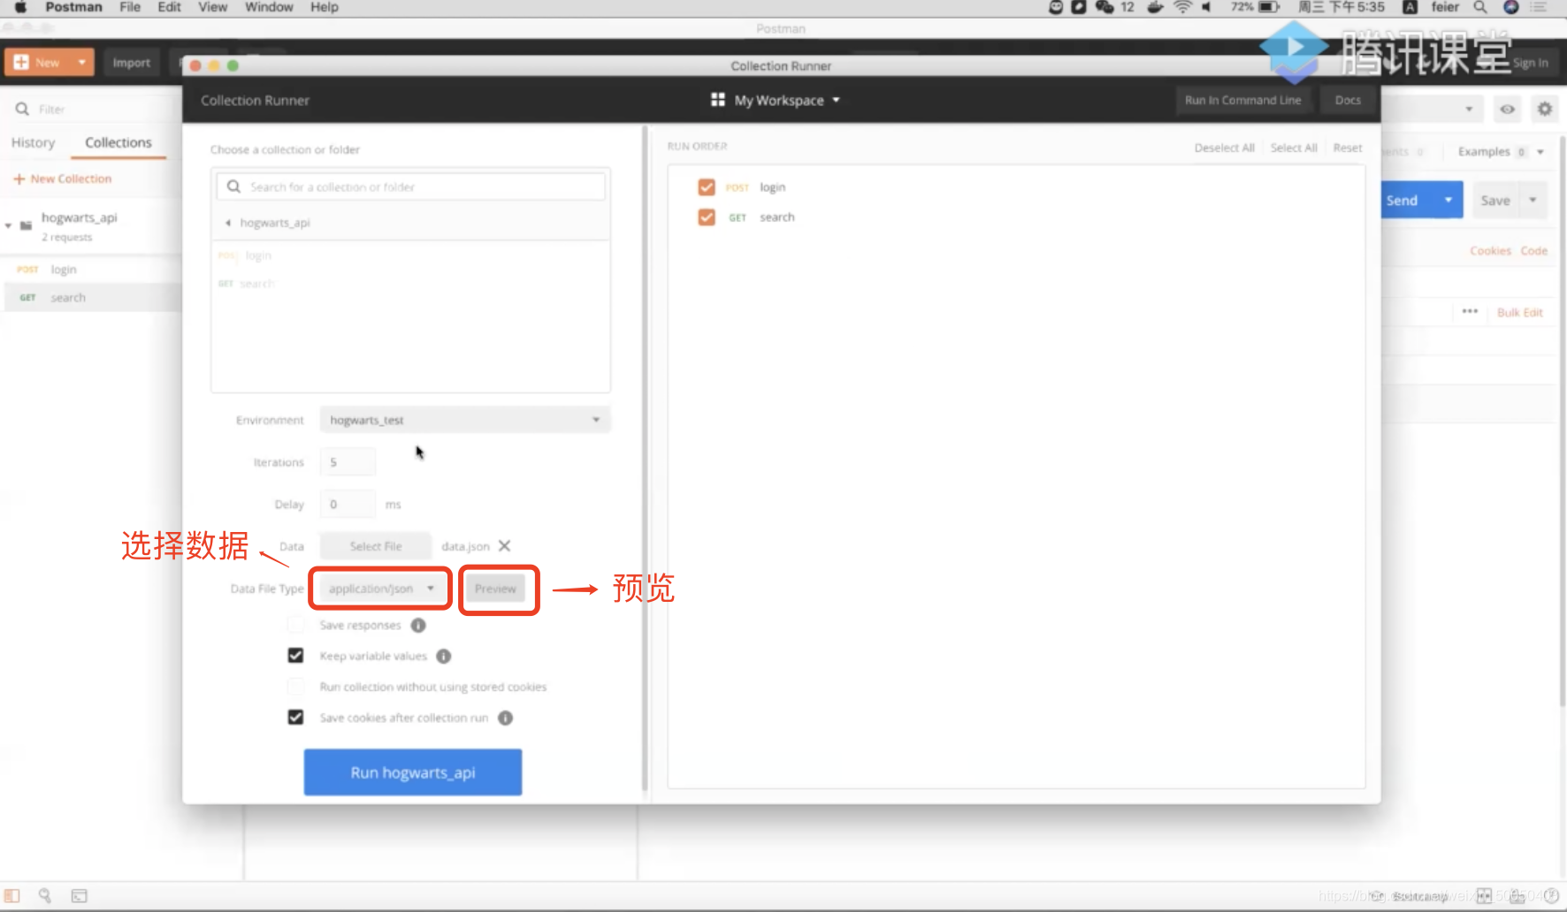1567x912 pixels.
Task: Collapse hogwarts_api collection in sidebar
Action: pyautogui.click(x=8, y=226)
